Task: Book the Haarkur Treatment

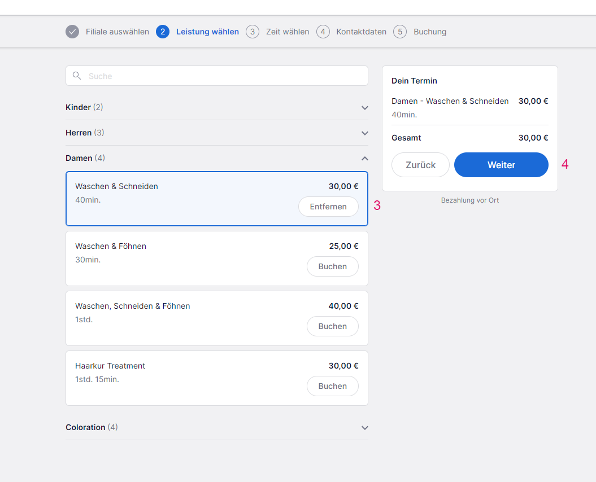Action: click(x=332, y=386)
